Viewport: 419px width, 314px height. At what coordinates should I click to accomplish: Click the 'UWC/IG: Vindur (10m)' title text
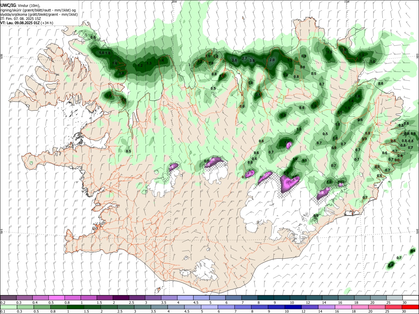pyautogui.click(x=20, y=6)
